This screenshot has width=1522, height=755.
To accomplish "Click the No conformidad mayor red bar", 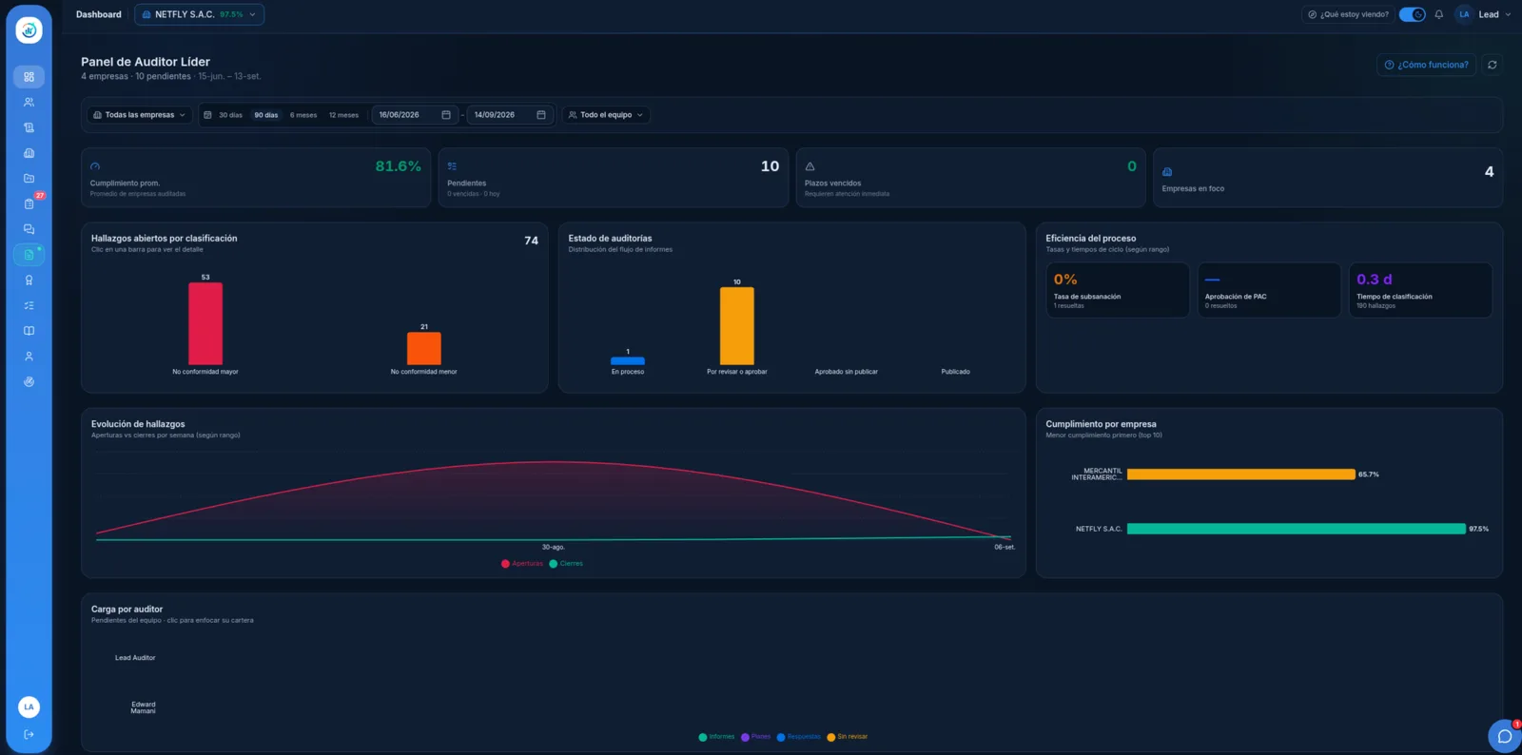I will [205, 323].
